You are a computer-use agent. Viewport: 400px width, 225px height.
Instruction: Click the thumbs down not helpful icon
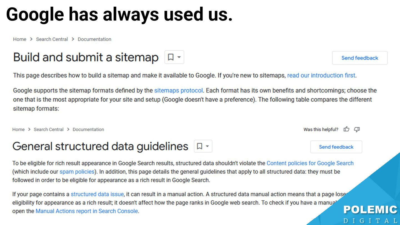[357, 129]
